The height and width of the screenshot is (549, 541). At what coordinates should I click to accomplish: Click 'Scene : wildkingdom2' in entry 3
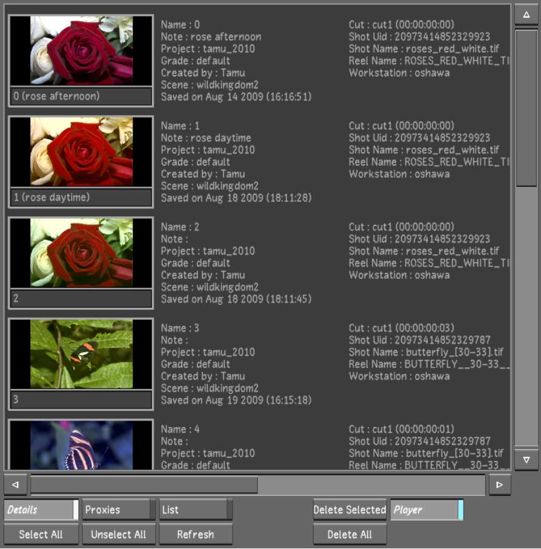(x=209, y=388)
